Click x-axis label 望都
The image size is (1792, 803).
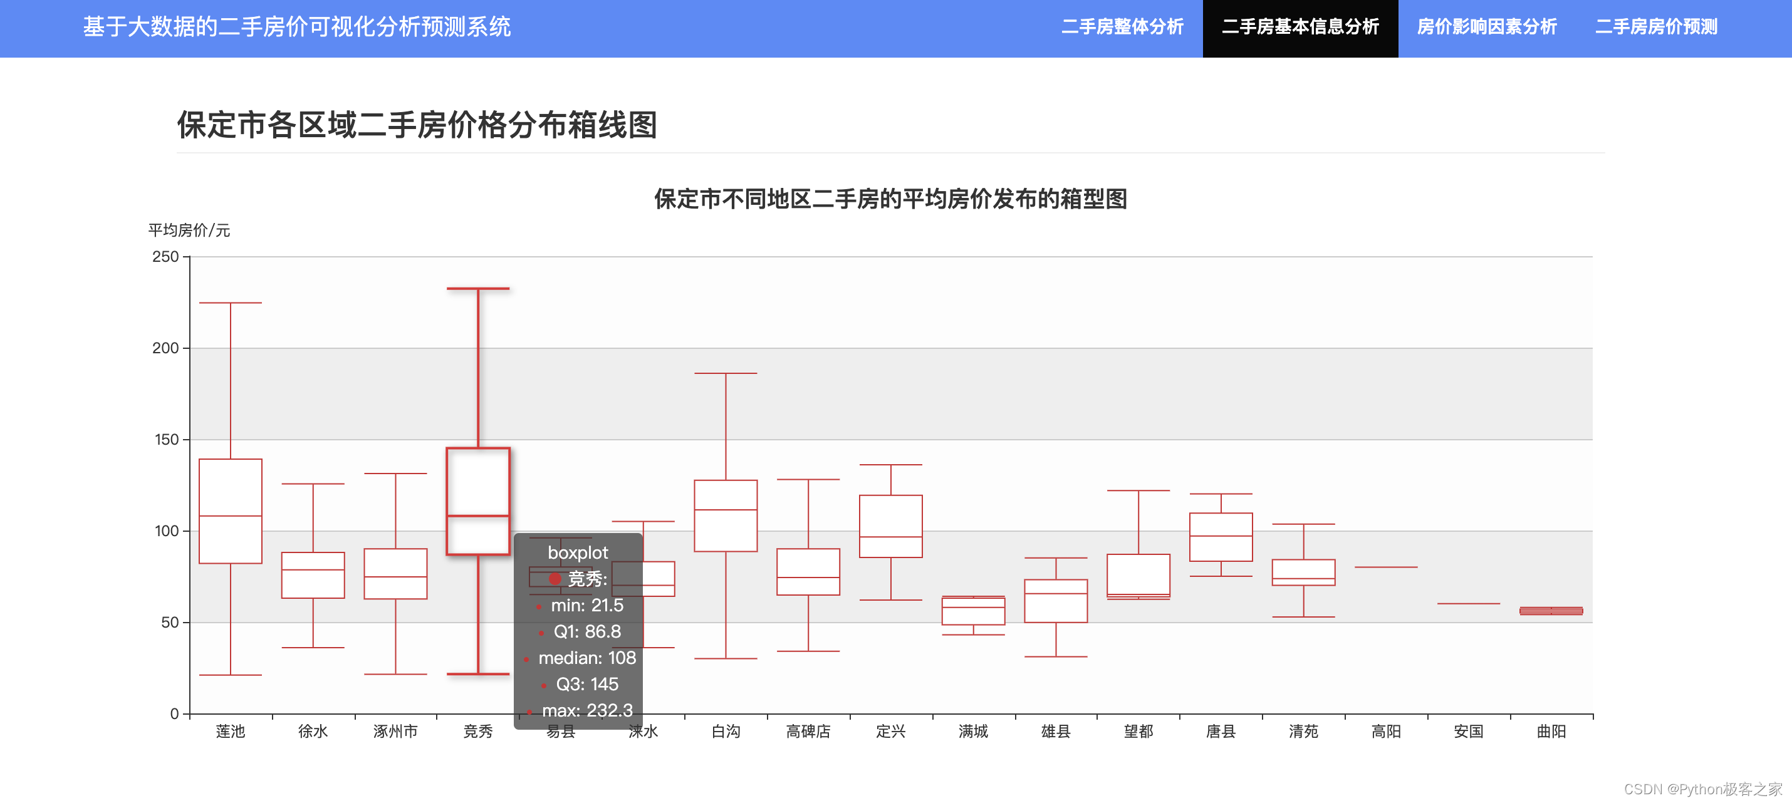1138,732
